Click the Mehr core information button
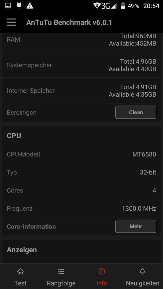The image size is (163, 289). pyautogui.click(x=136, y=226)
